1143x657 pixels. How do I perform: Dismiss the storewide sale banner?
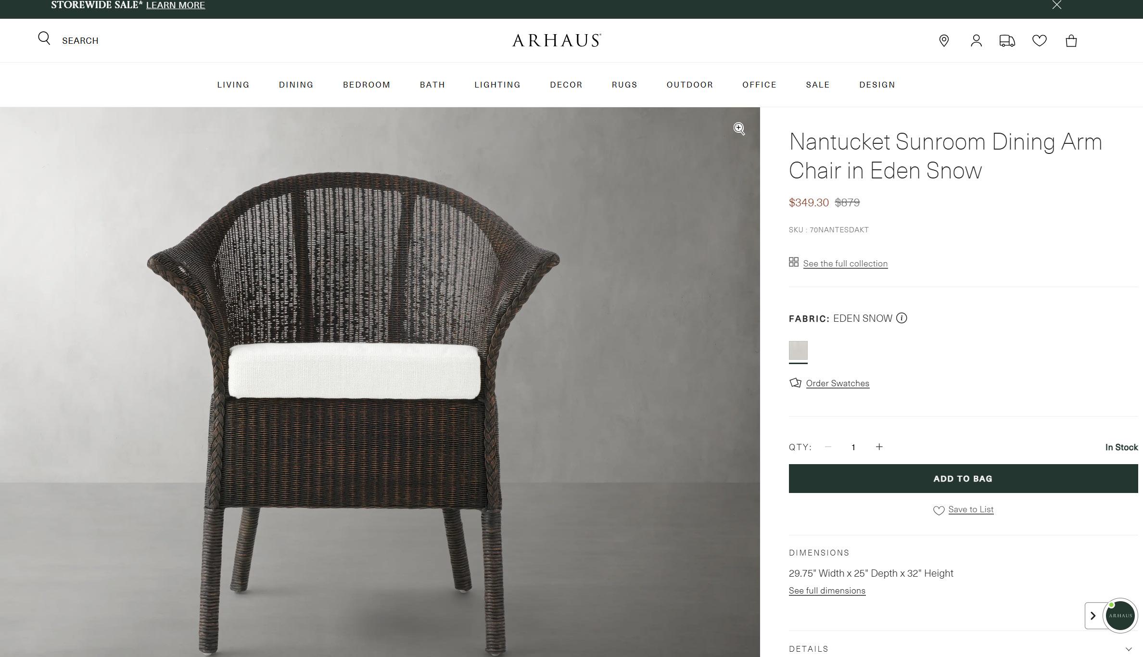[x=1057, y=5]
